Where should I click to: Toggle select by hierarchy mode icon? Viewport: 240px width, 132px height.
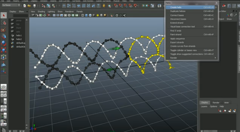coord(44,6)
